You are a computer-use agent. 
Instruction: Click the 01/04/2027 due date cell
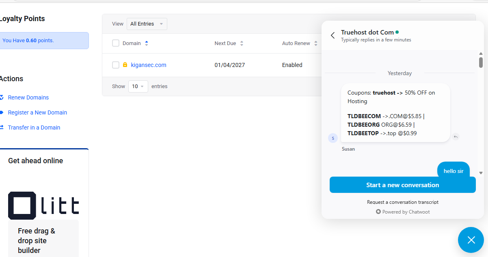[x=230, y=65]
